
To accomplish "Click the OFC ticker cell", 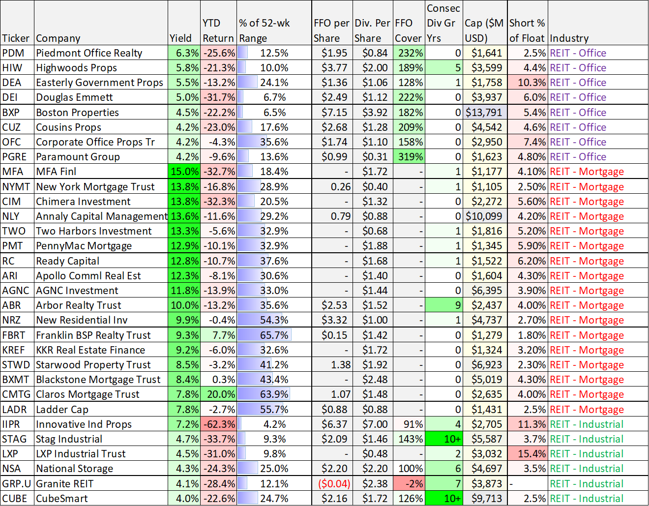I will click(17, 142).
